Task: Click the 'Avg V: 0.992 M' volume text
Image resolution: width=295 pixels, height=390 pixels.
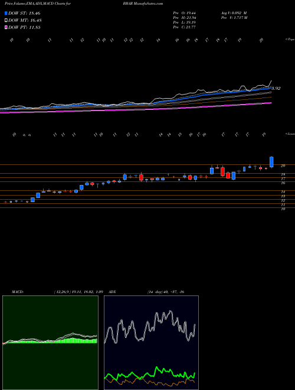Action: (234, 13)
